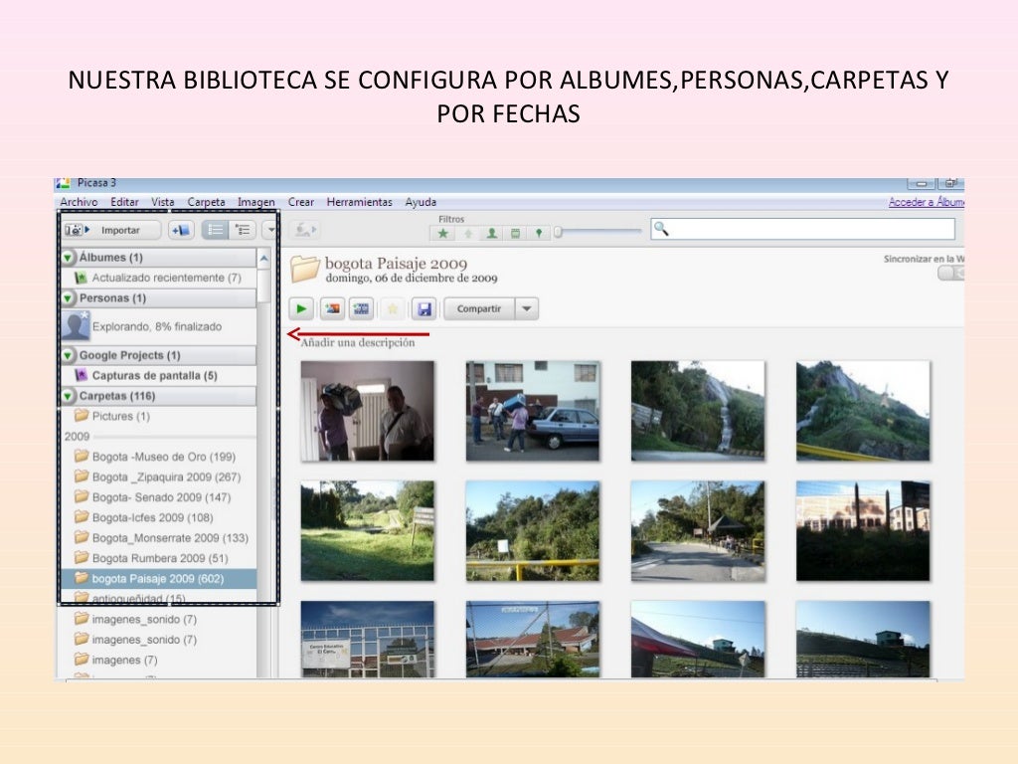Click the date range filter slider
1018x764 pixels.
tap(598, 233)
